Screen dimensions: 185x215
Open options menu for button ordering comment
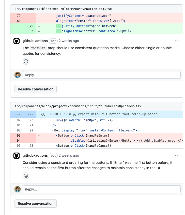pos(176,156)
